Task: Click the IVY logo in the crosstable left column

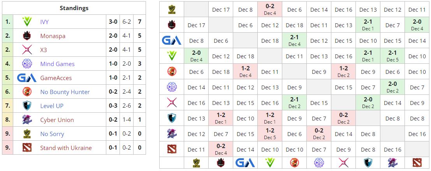Action: click(x=172, y=56)
